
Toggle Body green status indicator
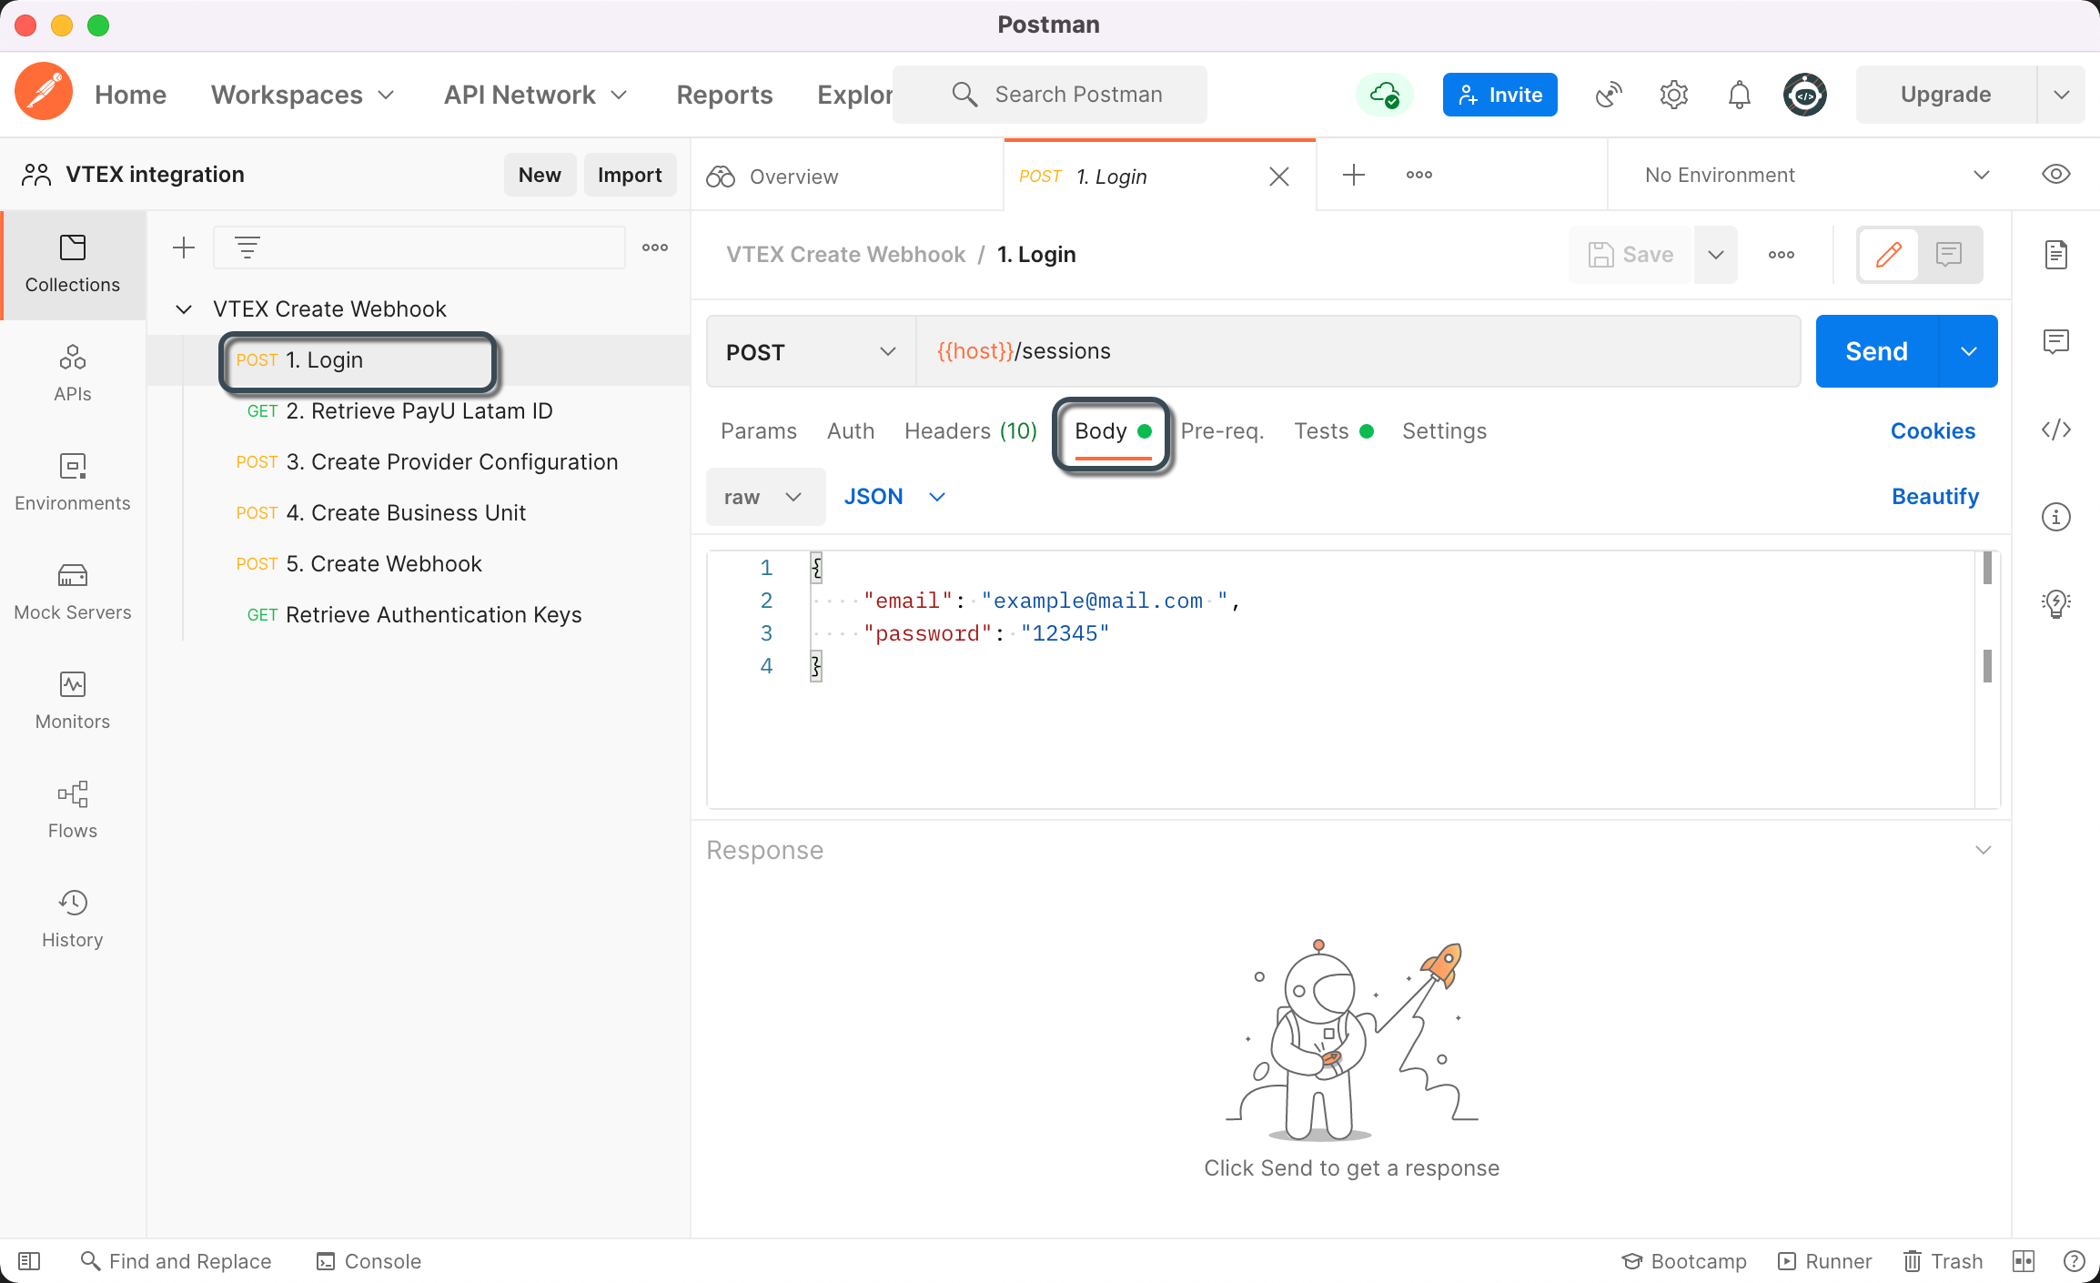pos(1143,430)
